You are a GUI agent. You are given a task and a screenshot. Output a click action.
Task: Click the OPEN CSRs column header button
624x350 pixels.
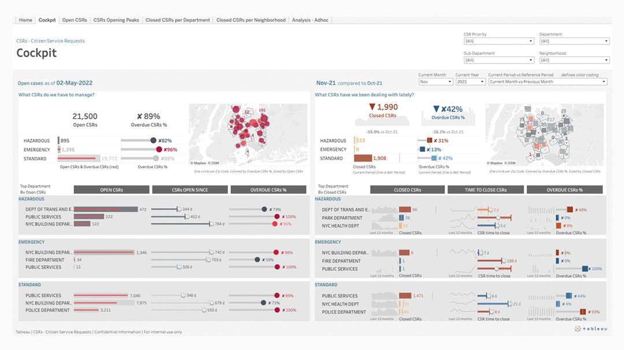pos(112,190)
